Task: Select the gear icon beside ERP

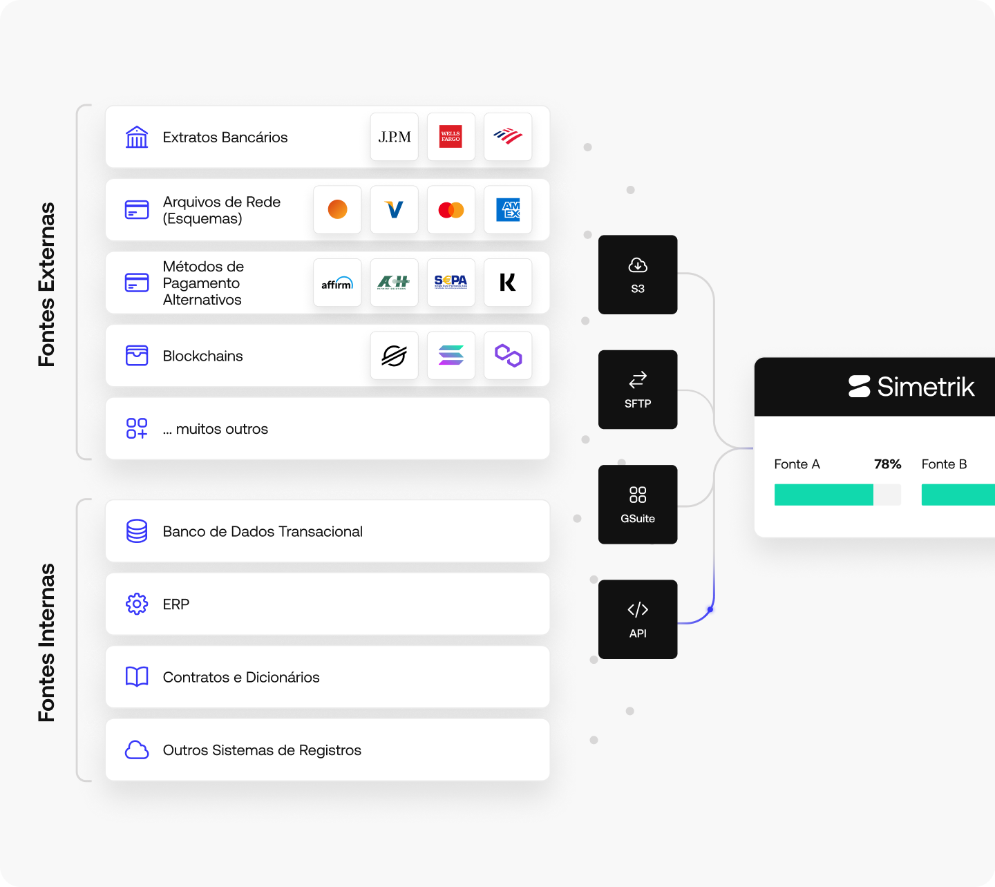Action: (x=137, y=604)
